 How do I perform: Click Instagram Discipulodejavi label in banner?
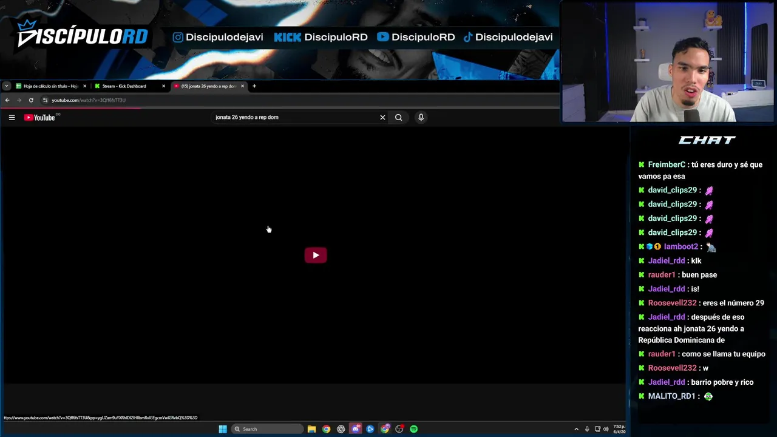click(218, 37)
